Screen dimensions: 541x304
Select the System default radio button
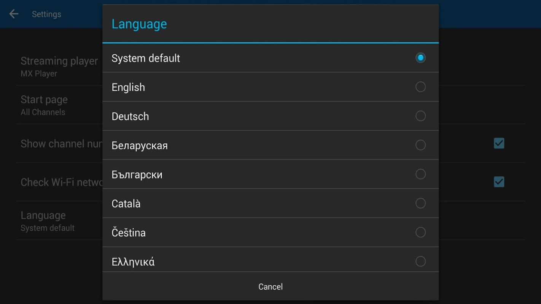(x=420, y=58)
